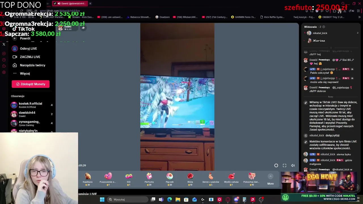363x204 pixels.
Task: Click the browser heart bookmark icon
Action: (327, 11)
